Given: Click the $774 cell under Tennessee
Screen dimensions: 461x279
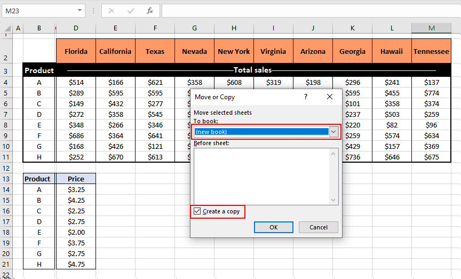Looking at the screenshot, I should (x=431, y=93).
